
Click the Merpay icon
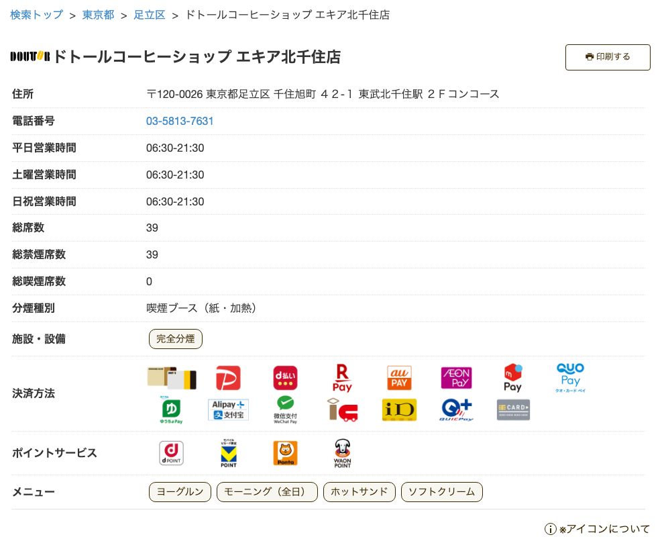click(x=513, y=378)
